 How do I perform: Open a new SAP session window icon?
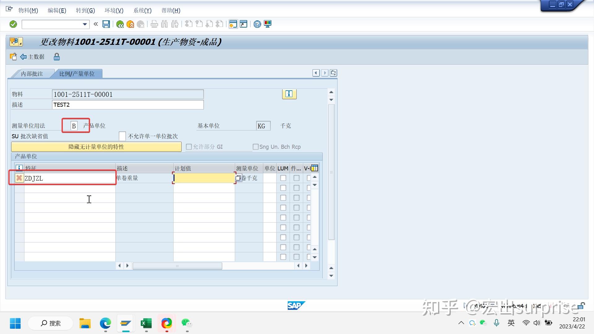pos(233,24)
